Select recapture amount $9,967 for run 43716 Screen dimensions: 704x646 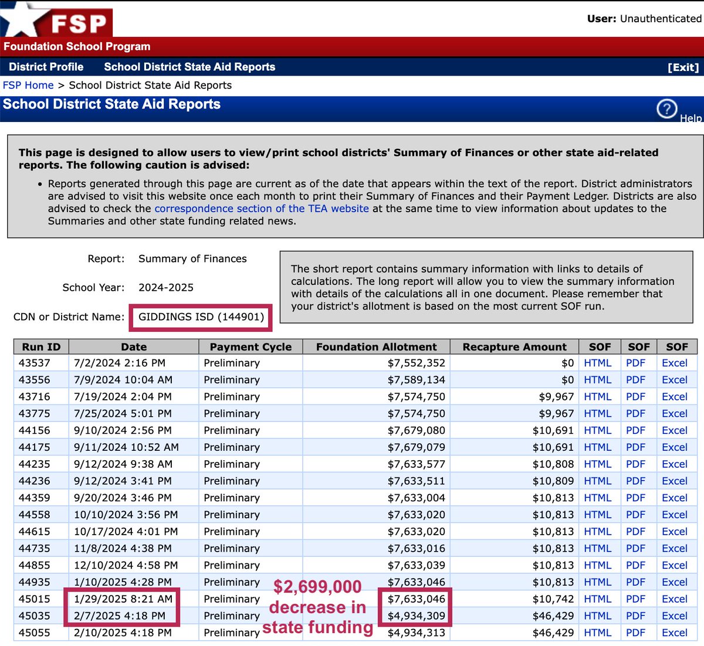[515, 397]
